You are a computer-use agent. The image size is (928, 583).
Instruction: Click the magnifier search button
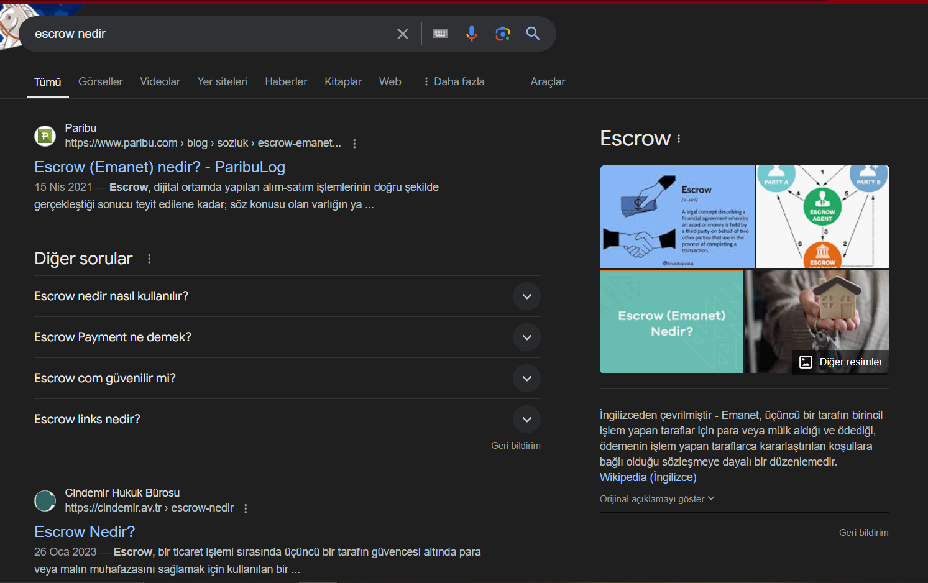pos(533,34)
